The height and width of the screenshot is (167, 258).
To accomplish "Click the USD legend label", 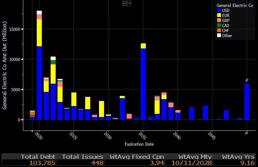I will [x=226, y=10].
